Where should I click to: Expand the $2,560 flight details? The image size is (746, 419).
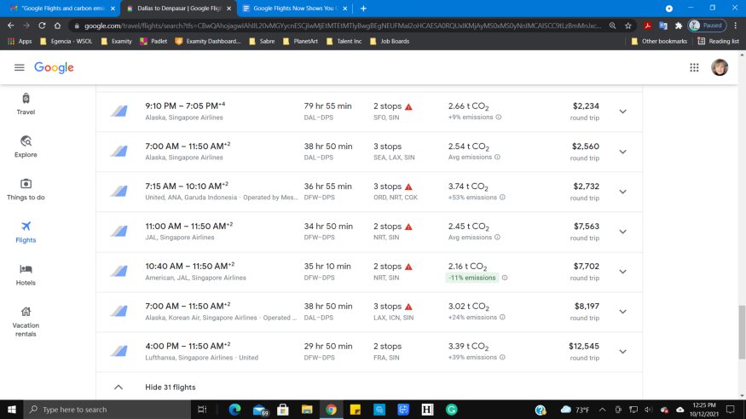point(622,152)
